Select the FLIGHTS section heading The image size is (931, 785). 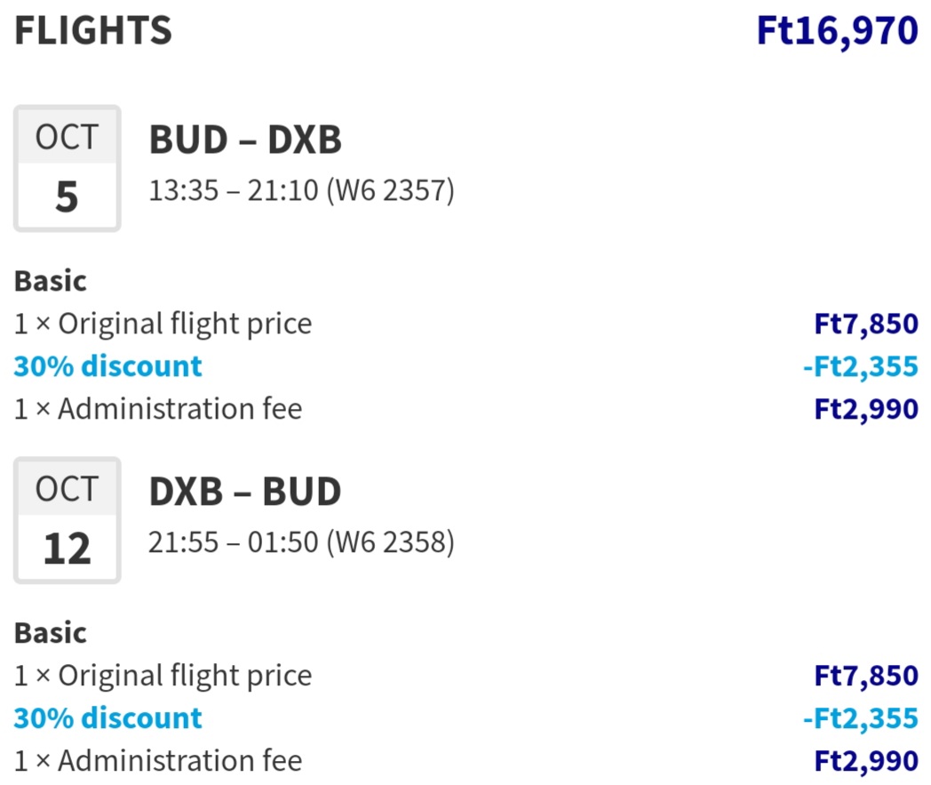[x=93, y=30]
